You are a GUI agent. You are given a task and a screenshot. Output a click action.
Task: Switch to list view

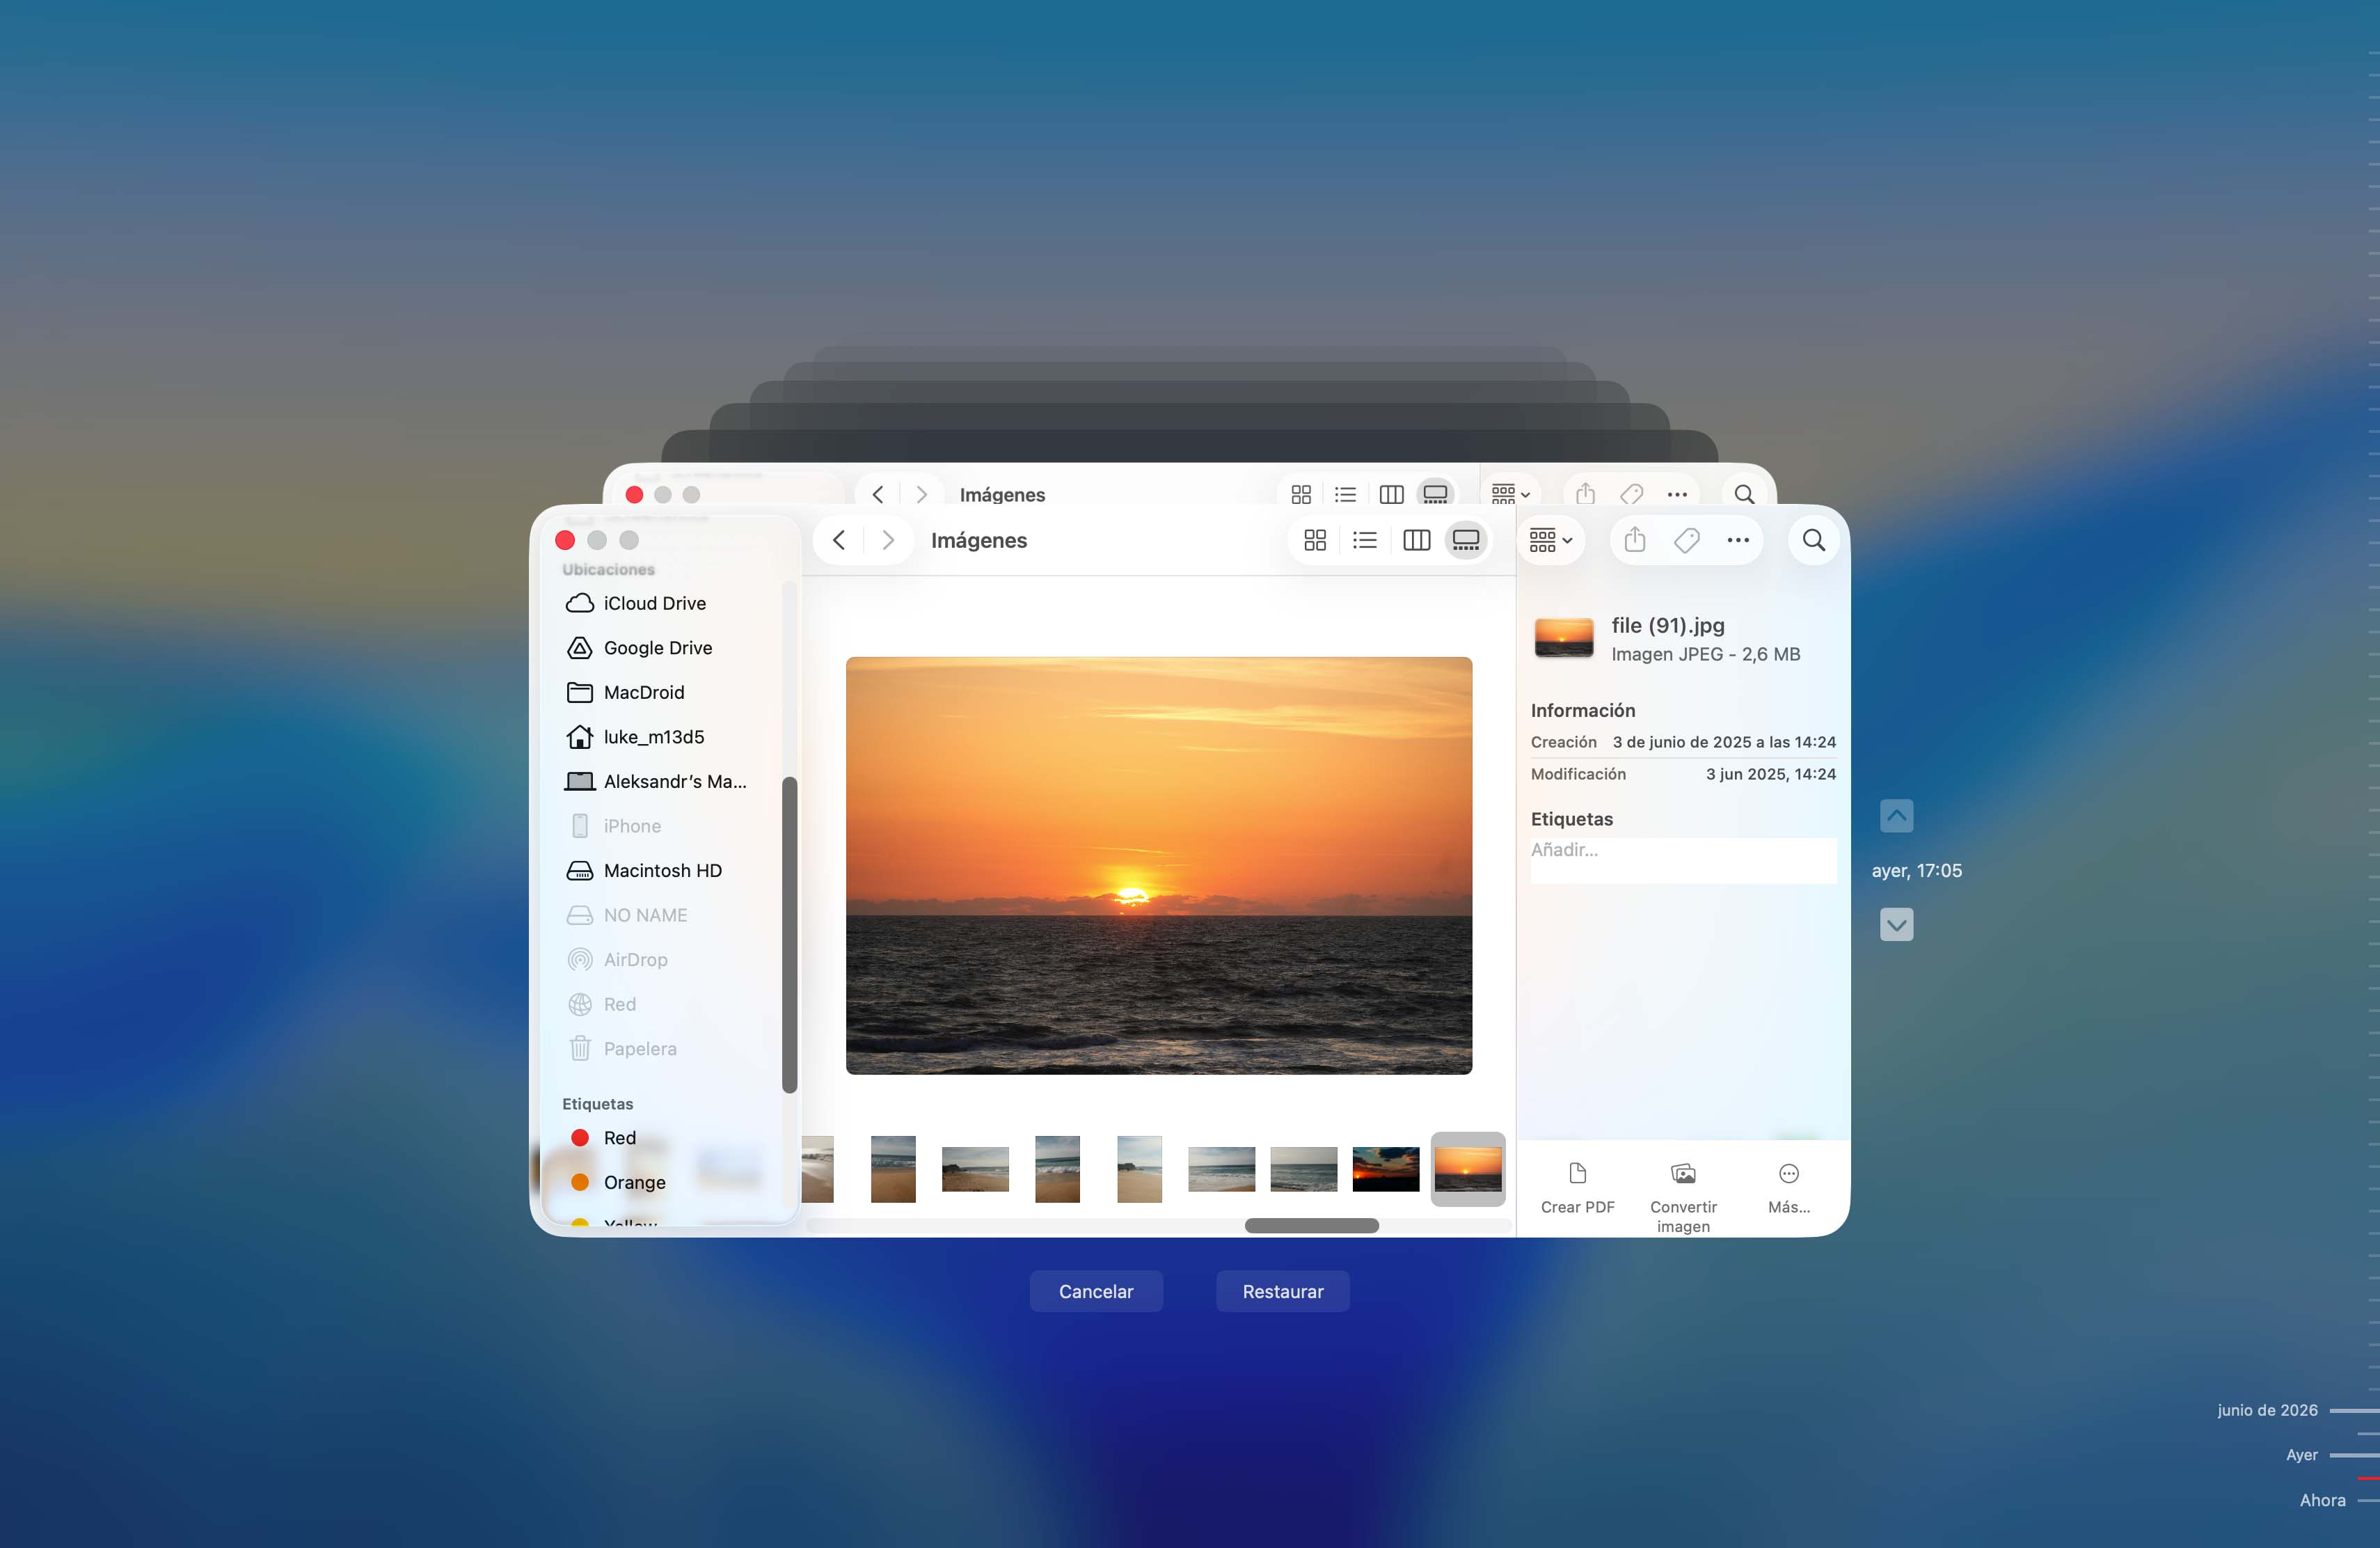pos(1364,540)
